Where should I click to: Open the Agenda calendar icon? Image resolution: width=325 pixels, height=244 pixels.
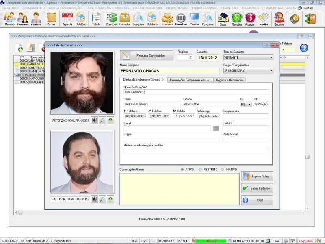click(67, 19)
